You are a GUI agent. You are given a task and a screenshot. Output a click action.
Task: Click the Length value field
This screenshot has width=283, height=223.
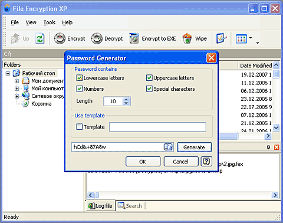click(x=113, y=101)
